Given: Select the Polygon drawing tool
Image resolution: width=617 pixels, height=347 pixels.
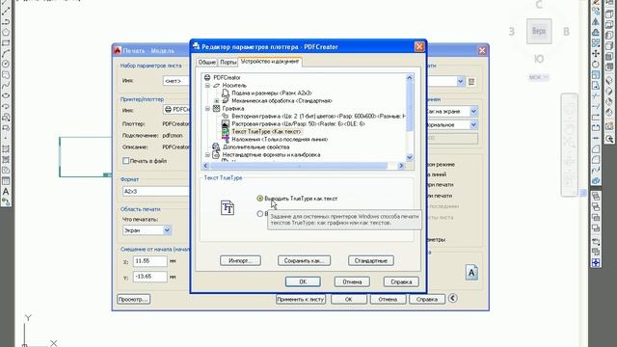Looking at the screenshot, I should [x=6, y=32].
